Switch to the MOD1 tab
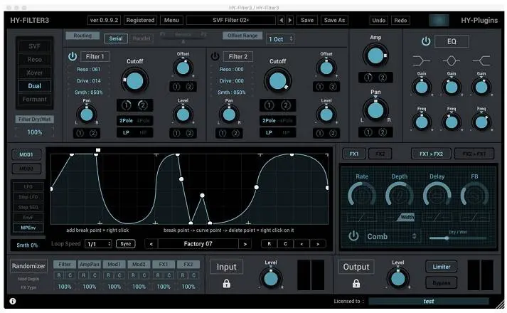 pyautogui.click(x=26, y=154)
